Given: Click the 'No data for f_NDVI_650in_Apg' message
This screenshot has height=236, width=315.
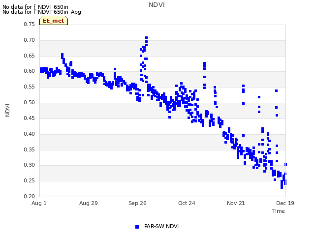Looking at the screenshot, I should [42, 12].
